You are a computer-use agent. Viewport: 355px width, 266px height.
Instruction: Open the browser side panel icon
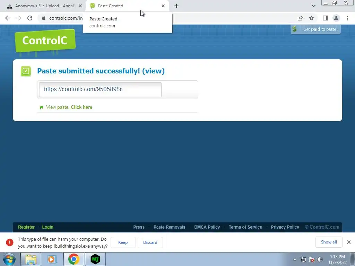[325, 18]
